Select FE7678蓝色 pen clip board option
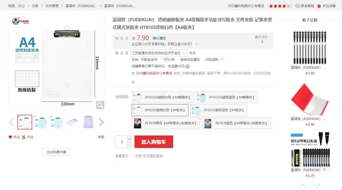The height and width of the screenshot is (190, 342). 236,123
